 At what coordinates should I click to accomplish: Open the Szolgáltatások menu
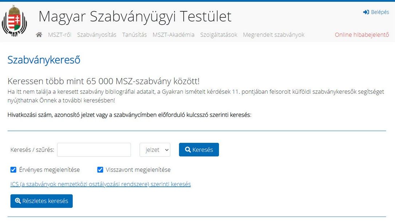click(x=219, y=35)
